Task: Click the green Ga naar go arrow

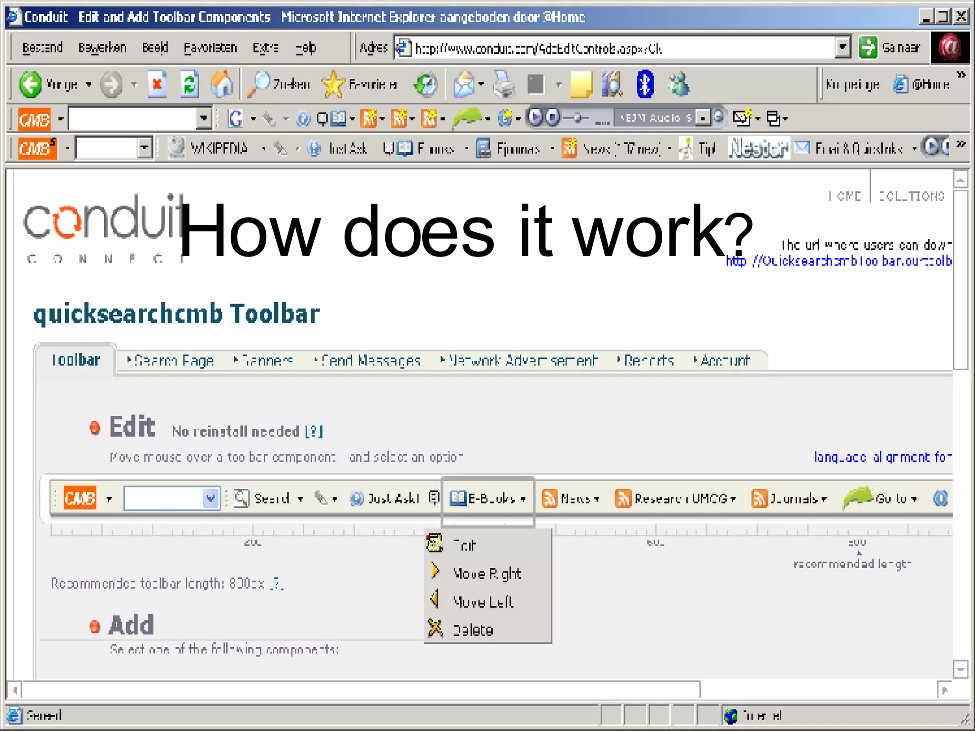Action: [868, 48]
